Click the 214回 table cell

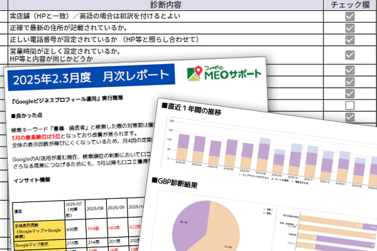pyautogui.click(x=96, y=242)
